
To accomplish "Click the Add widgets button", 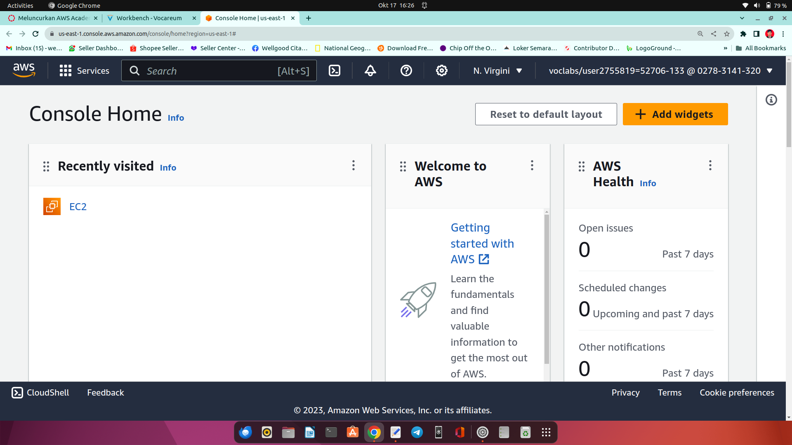I will 675,114.
